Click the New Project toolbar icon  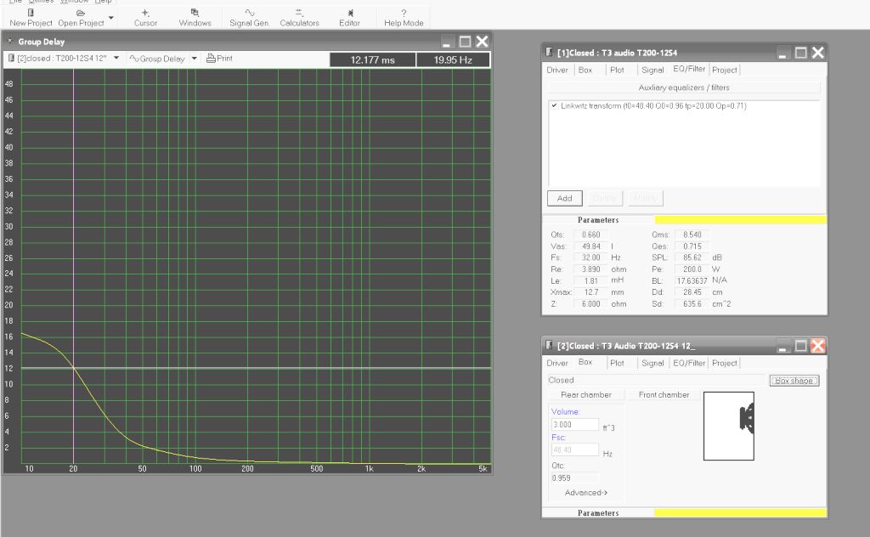[x=31, y=18]
